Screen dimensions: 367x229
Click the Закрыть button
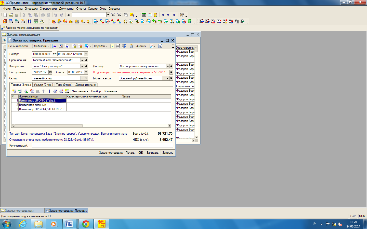pyautogui.click(x=168, y=153)
